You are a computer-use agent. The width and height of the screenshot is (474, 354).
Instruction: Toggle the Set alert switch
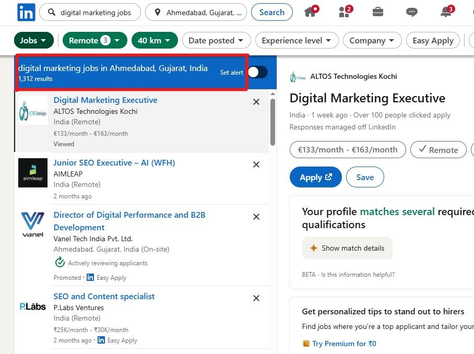coord(258,72)
